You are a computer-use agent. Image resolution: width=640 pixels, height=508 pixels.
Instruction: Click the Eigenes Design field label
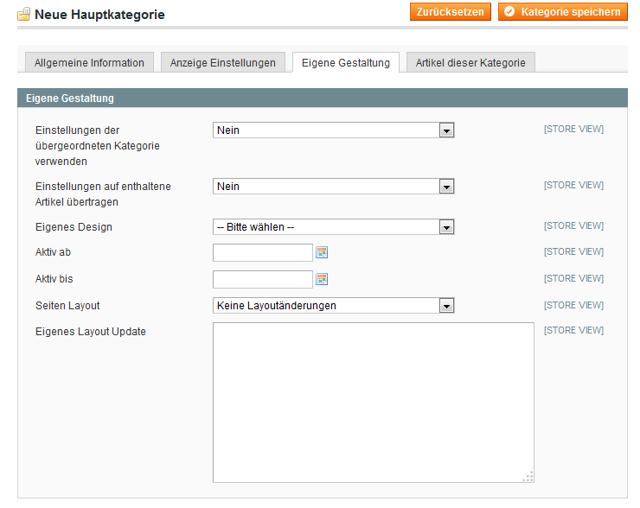coord(74,227)
